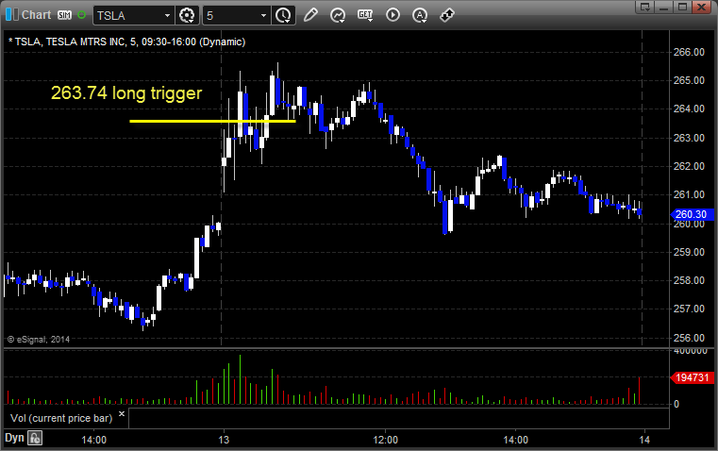Toggle the SIM mode indicator

(64, 15)
